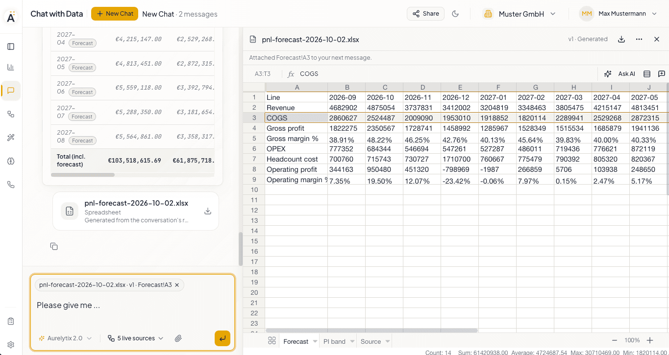Open the table layout icon beside Ask AI
The image size is (669, 355).
click(647, 74)
